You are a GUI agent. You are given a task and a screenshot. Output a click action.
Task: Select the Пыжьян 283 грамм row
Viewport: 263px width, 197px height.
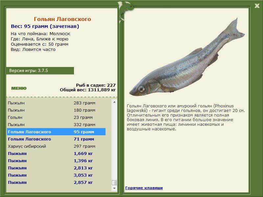pos(56,103)
